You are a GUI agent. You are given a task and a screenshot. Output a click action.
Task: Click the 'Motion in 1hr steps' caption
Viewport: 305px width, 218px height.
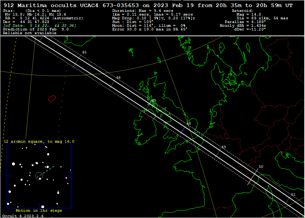click(x=39, y=211)
